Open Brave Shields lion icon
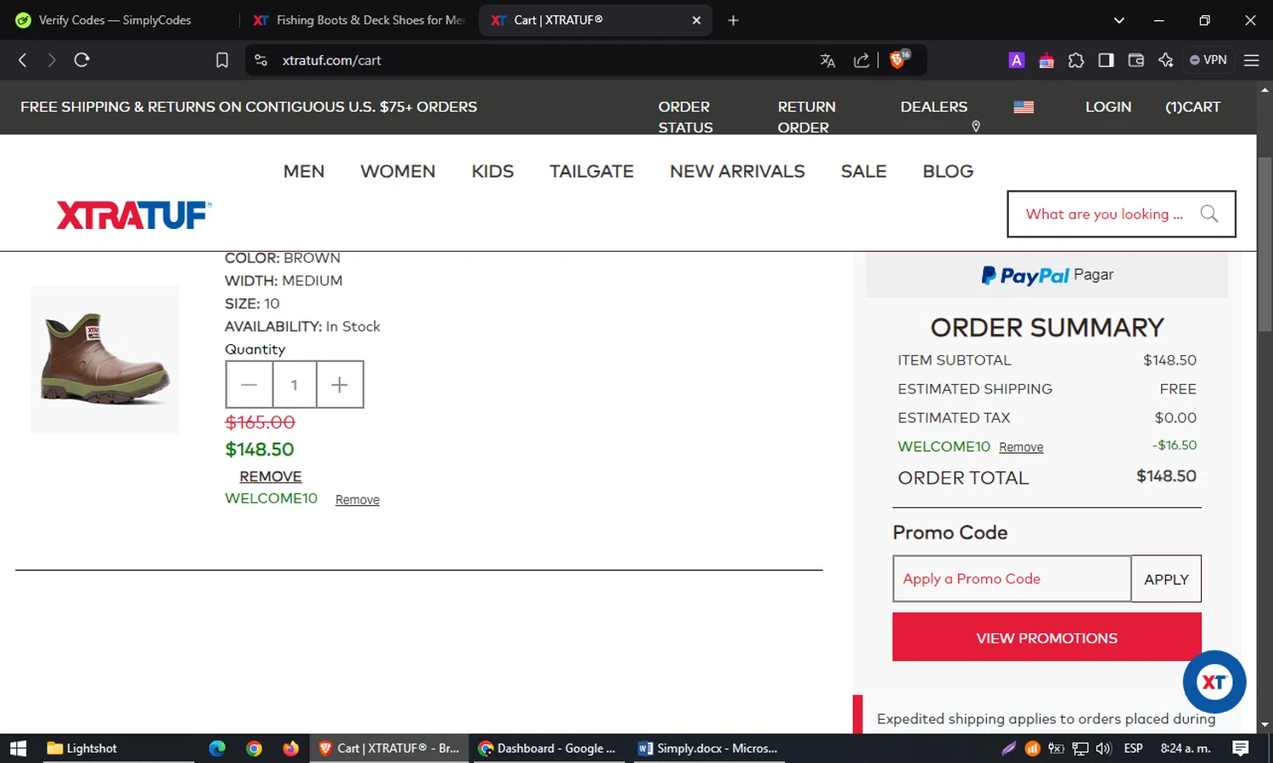Screen dimensions: 1273x763 (x=898, y=59)
